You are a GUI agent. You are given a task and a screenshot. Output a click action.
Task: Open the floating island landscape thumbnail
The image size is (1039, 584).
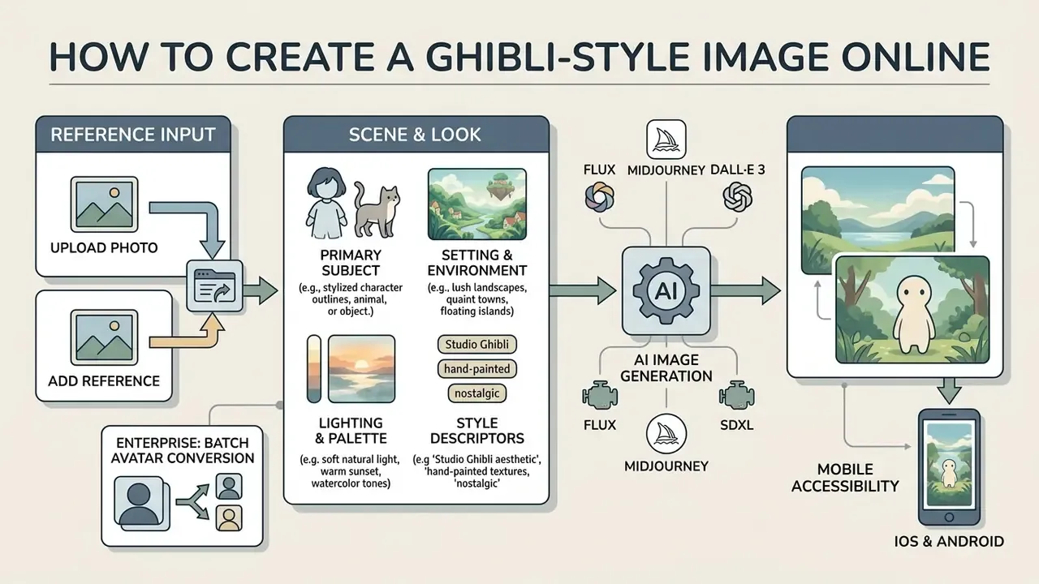click(476, 204)
